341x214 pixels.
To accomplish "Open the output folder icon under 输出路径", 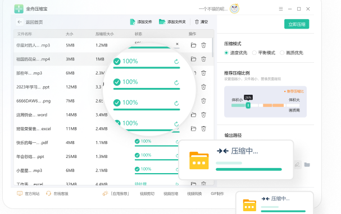I will pos(307,165).
